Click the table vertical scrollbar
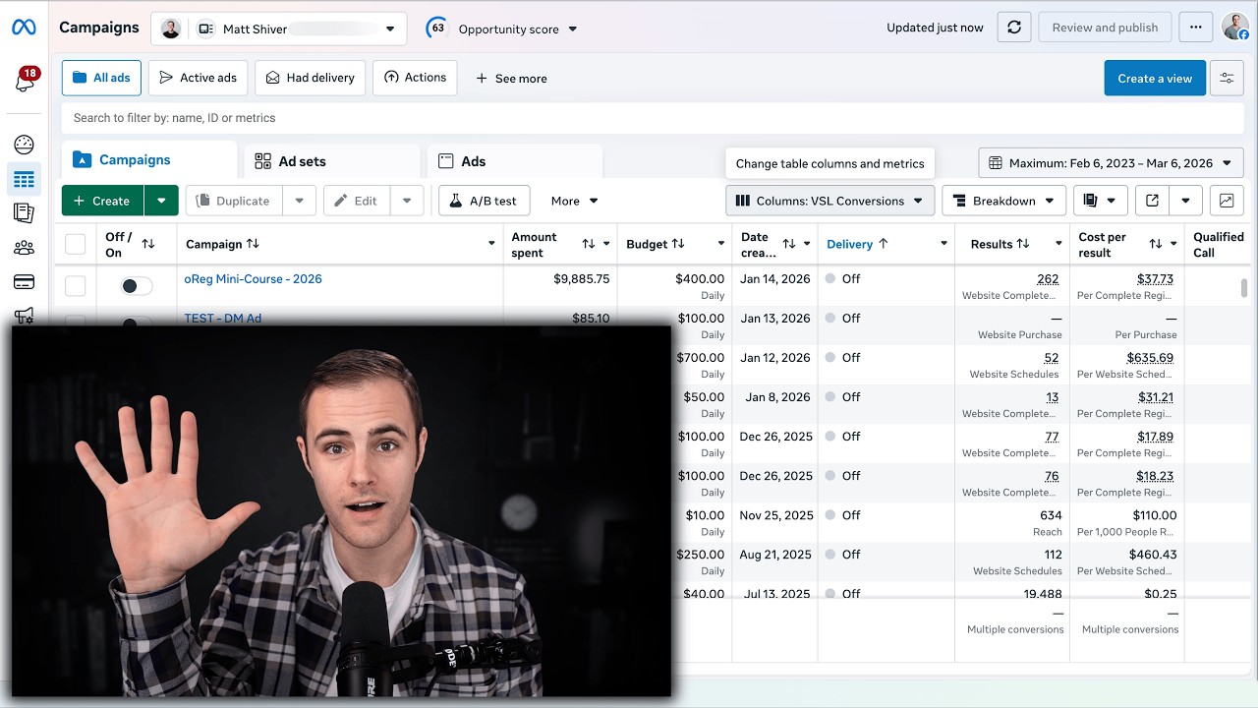This screenshot has width=1258, height=708. [1244, 287]
